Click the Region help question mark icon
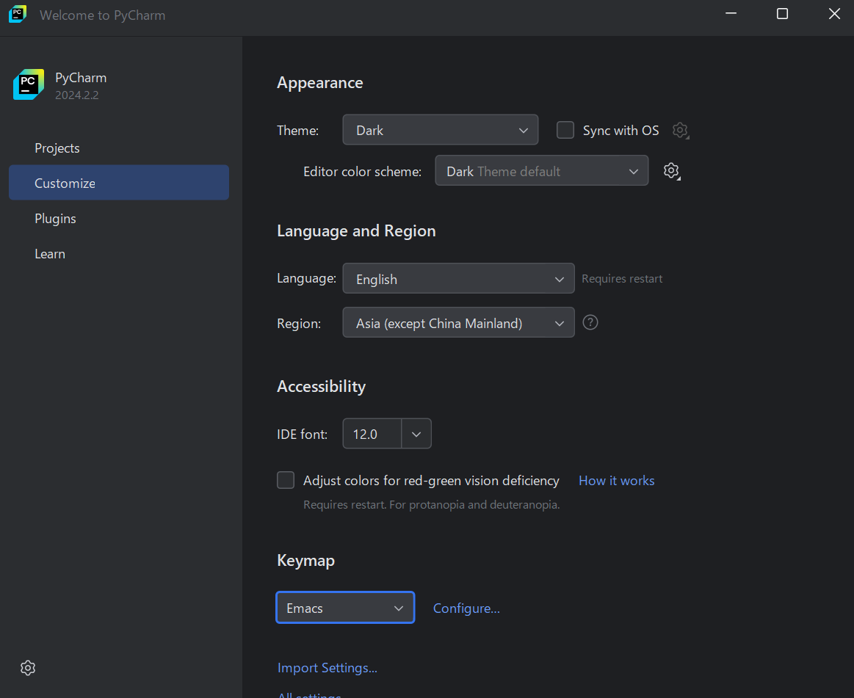The width and height of the screenshot is (854, 698). (x=590, y=322)
